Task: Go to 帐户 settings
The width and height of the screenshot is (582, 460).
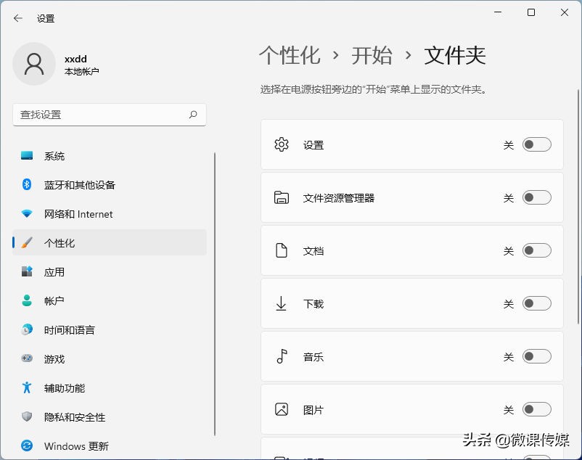Action: coord(110,300)
